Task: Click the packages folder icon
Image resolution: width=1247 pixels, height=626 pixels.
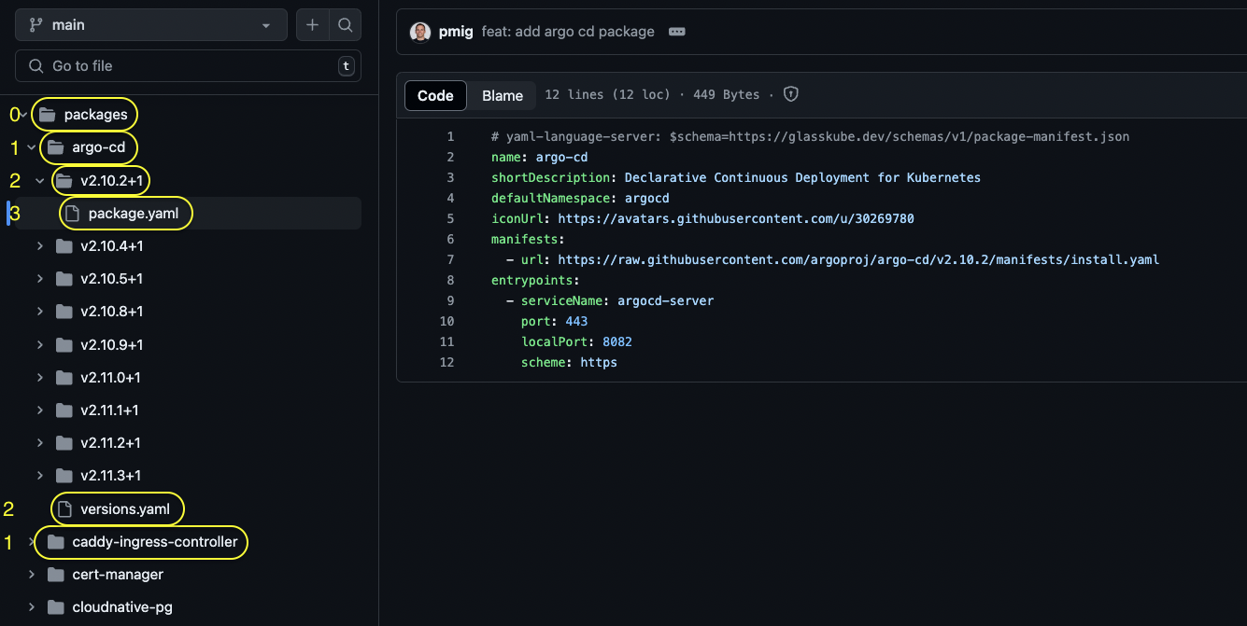Action: coord(46,114)
